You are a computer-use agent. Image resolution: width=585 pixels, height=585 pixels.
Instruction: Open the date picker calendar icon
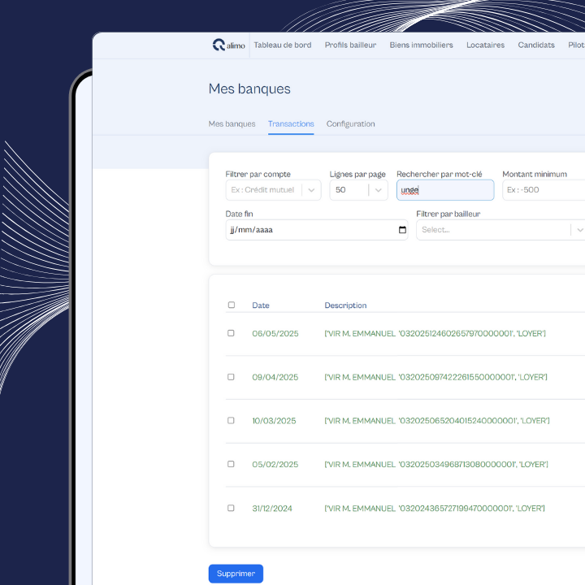402,230
